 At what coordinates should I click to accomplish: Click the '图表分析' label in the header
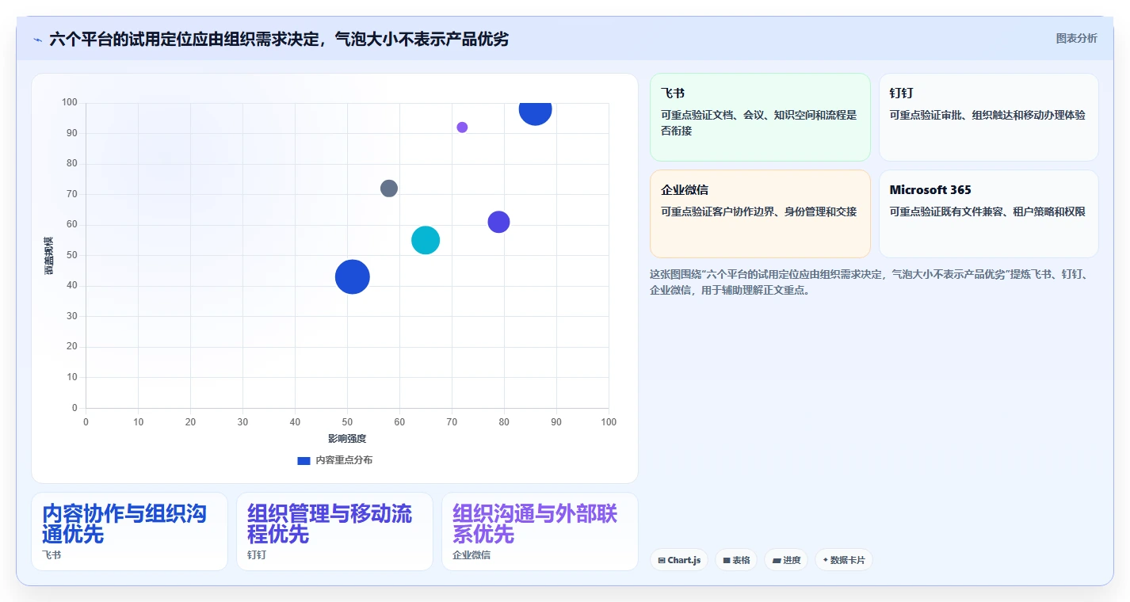coord(1076,38)
